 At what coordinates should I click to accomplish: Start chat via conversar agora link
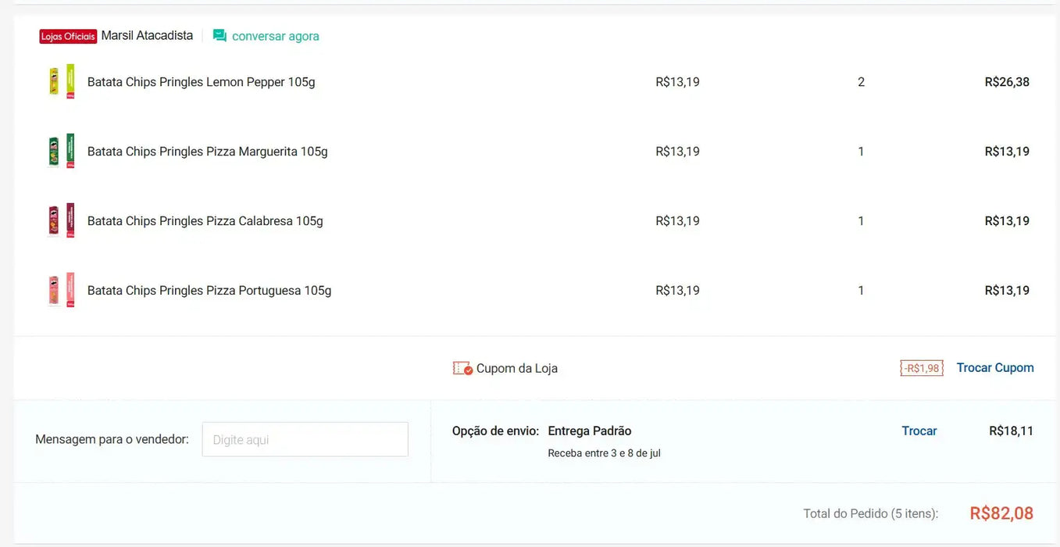tap(275, 36)
